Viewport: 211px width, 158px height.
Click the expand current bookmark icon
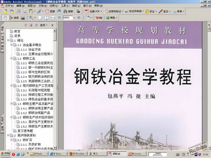pos(36,25)
